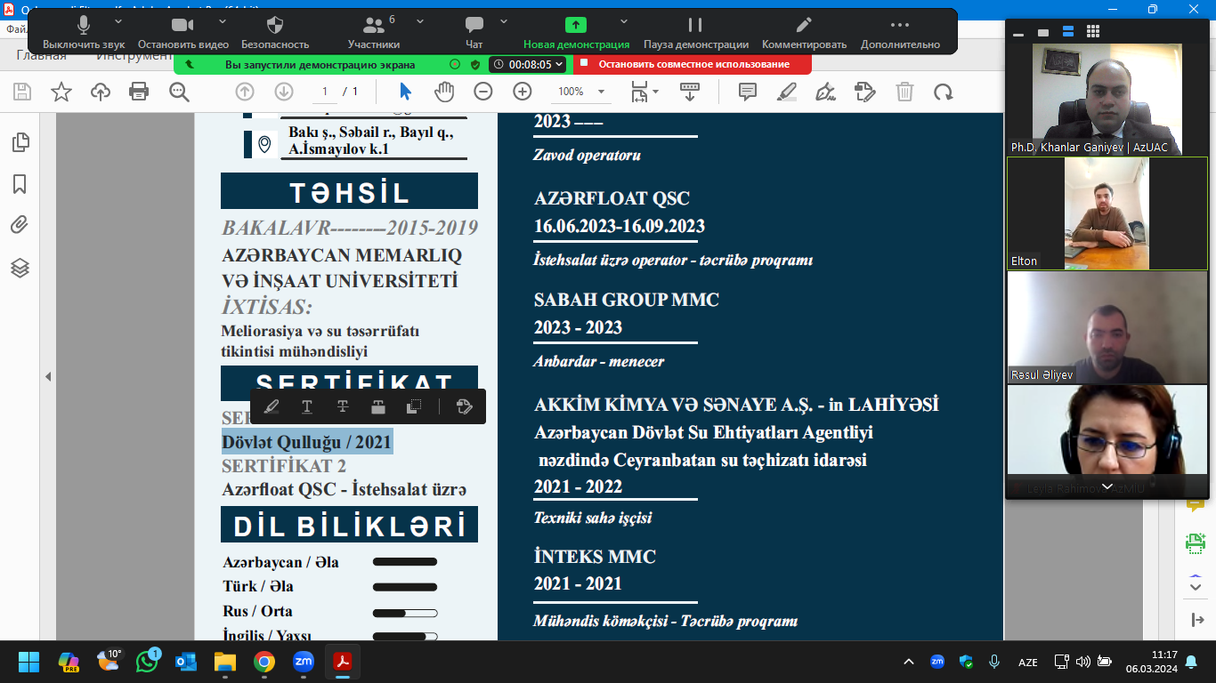Image resolution: width=1216 pixels, height=683 pixels.
Task: Expand chat options arrow
Action: [x=505, y=20]
